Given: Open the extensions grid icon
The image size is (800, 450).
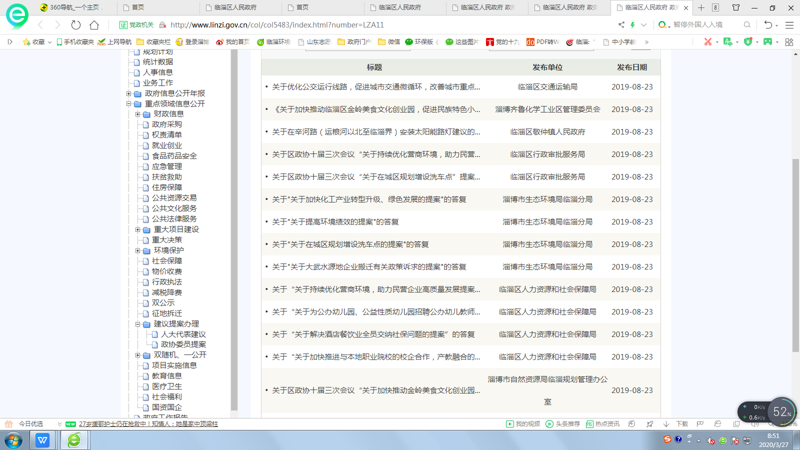Looking at the screenshot, I should (789, 42).
